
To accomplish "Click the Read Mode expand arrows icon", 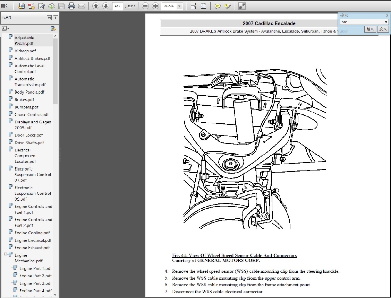I will (242, 6).
